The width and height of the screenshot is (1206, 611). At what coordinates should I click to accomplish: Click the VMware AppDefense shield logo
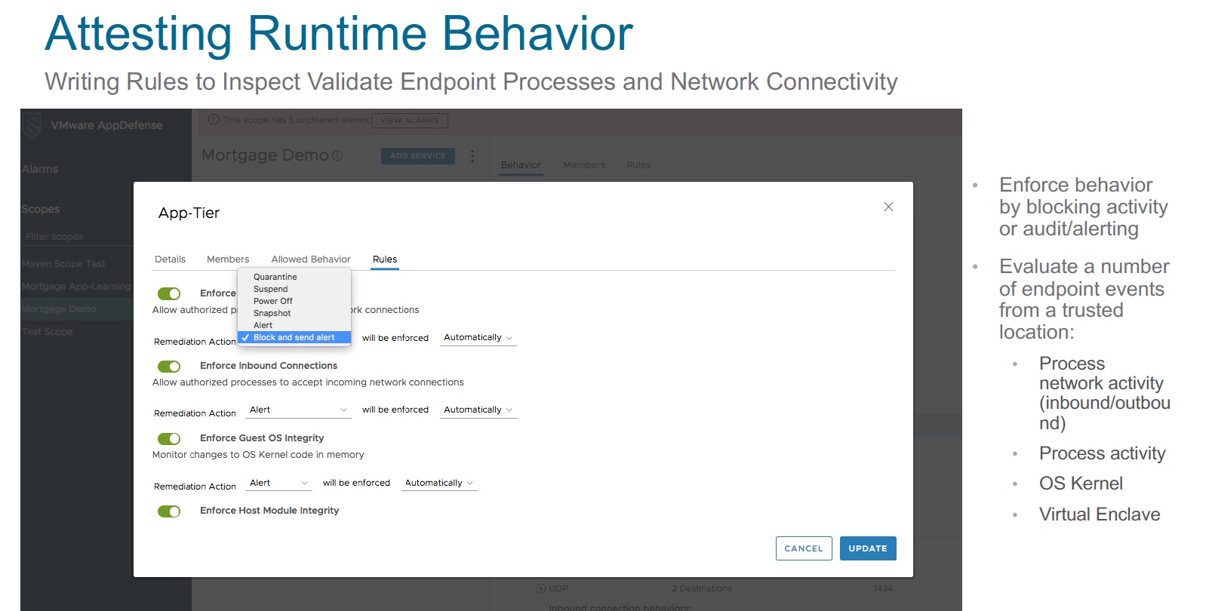coord(32,125)
